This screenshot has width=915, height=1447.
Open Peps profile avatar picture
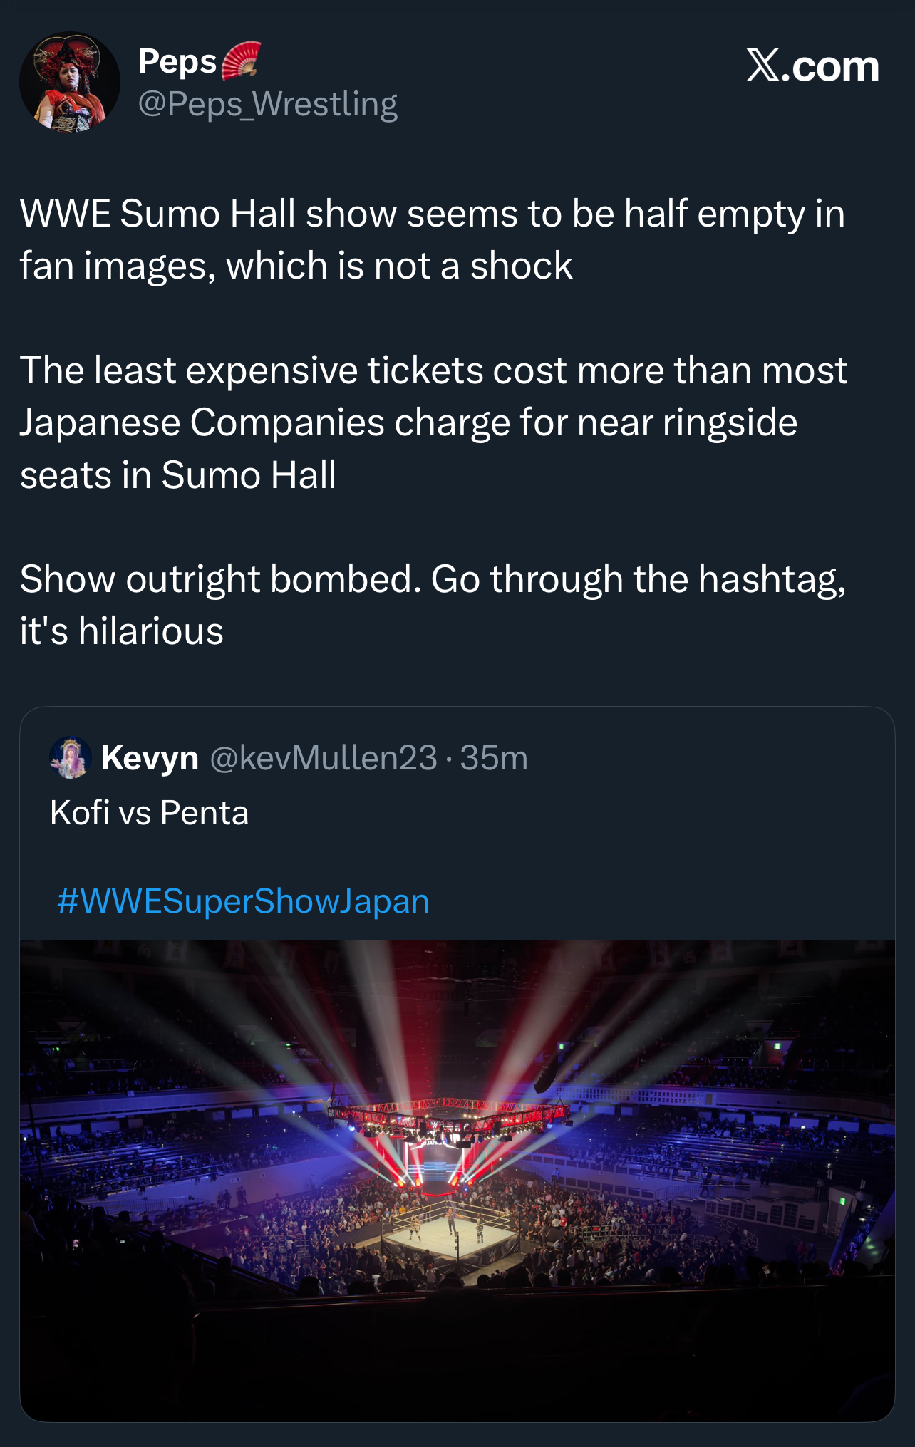pos(69,83)
